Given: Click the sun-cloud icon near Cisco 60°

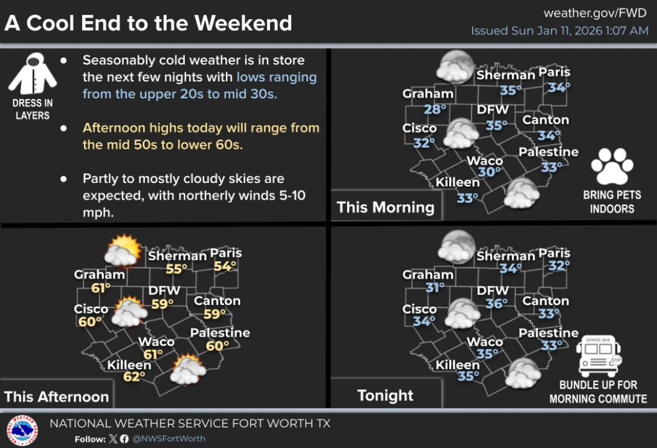Looking at the screenshot, I should click(128, 312).
